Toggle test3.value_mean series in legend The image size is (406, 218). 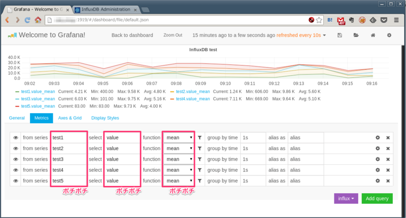[38, 99]
